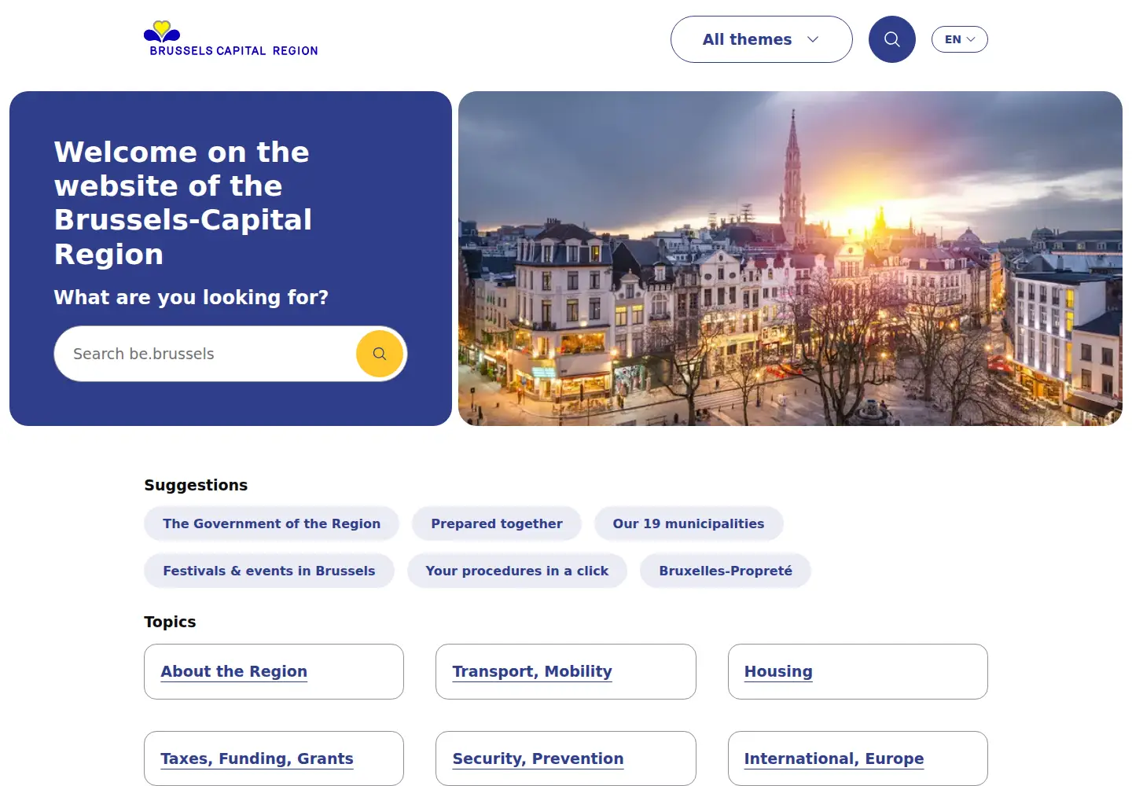Click the Topics heading text
The height and width of the screenshot is (786, 1132).
click(x=170, y=622)
